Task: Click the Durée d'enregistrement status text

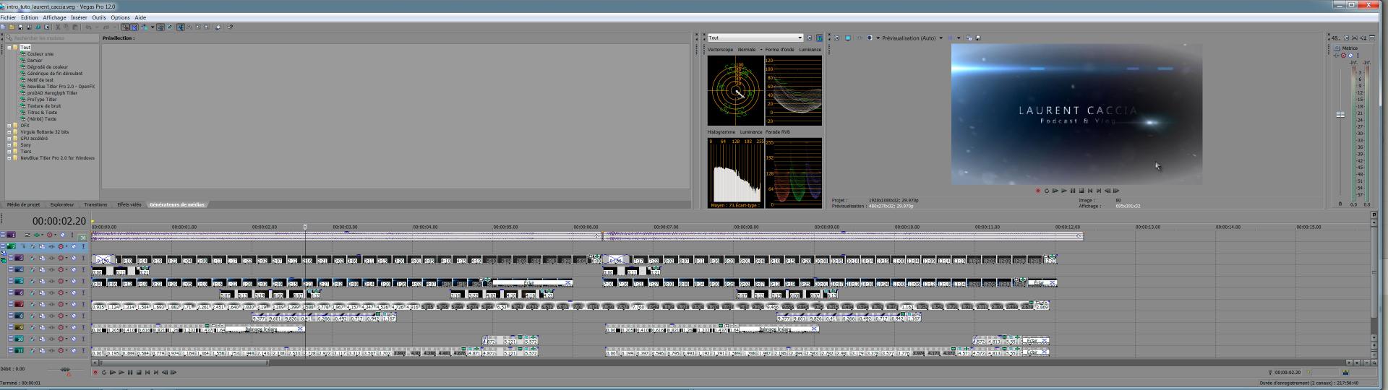Action: 1308,383
